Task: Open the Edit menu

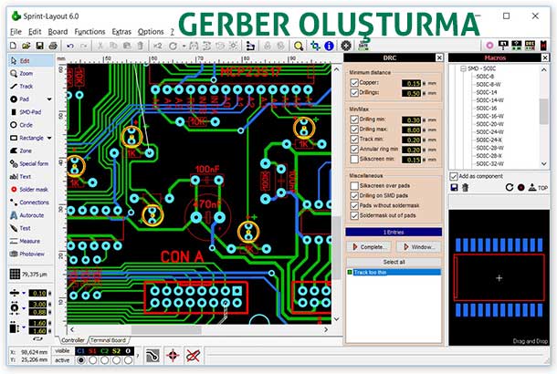Action: coord(35,32)
